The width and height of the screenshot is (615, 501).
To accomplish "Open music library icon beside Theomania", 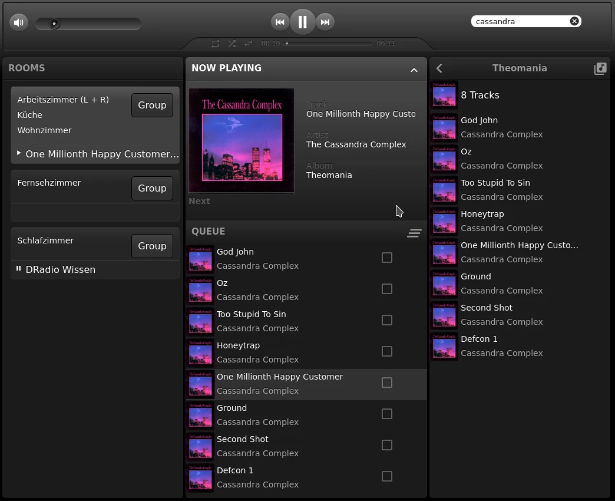I will (x=600, y=68).
